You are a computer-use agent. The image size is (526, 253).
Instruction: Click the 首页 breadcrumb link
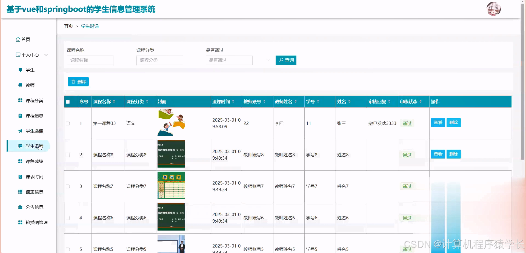(x=68, y=26)
